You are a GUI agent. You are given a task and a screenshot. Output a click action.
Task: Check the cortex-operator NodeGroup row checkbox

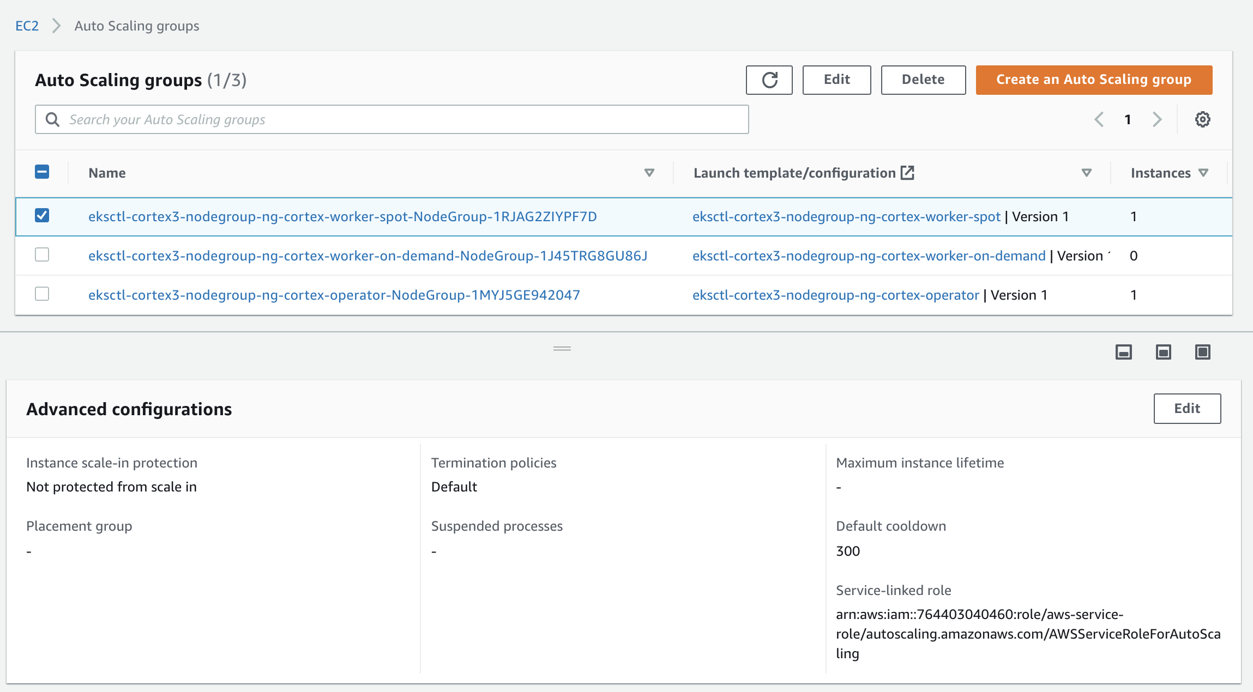click(x=42, y=294)
